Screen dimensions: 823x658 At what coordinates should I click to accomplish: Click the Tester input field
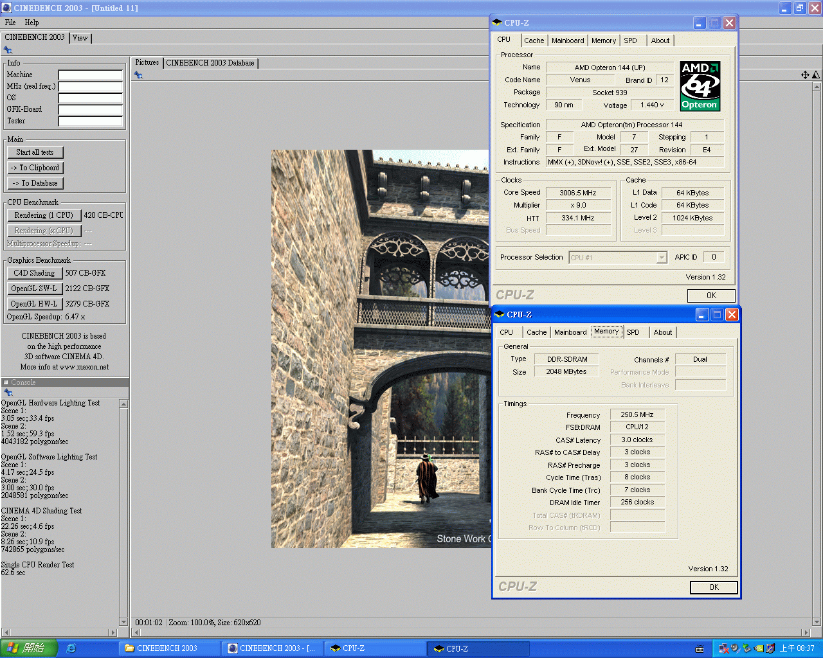(x=91, y=121)
